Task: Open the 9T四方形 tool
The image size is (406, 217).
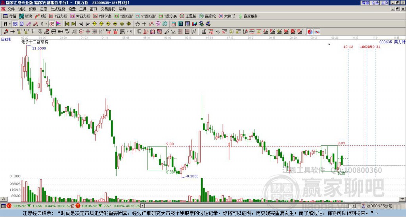Action: 146,16
